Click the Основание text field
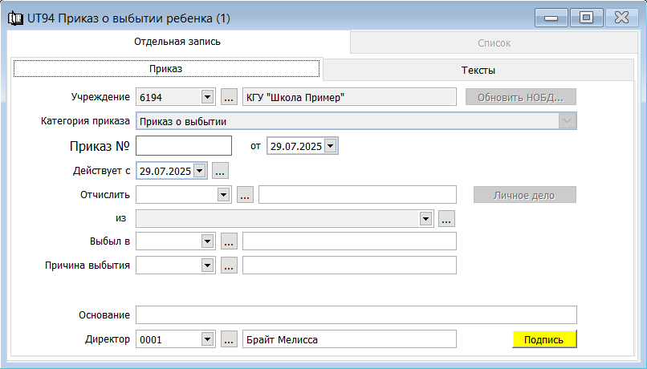Viewport: 647px width, 369px height. (x=356, y=315)
